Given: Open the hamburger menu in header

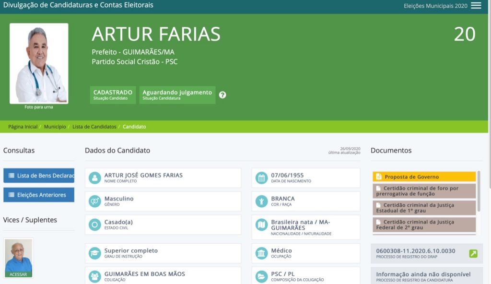Looking at the screenshot, I should click(476, 6).
